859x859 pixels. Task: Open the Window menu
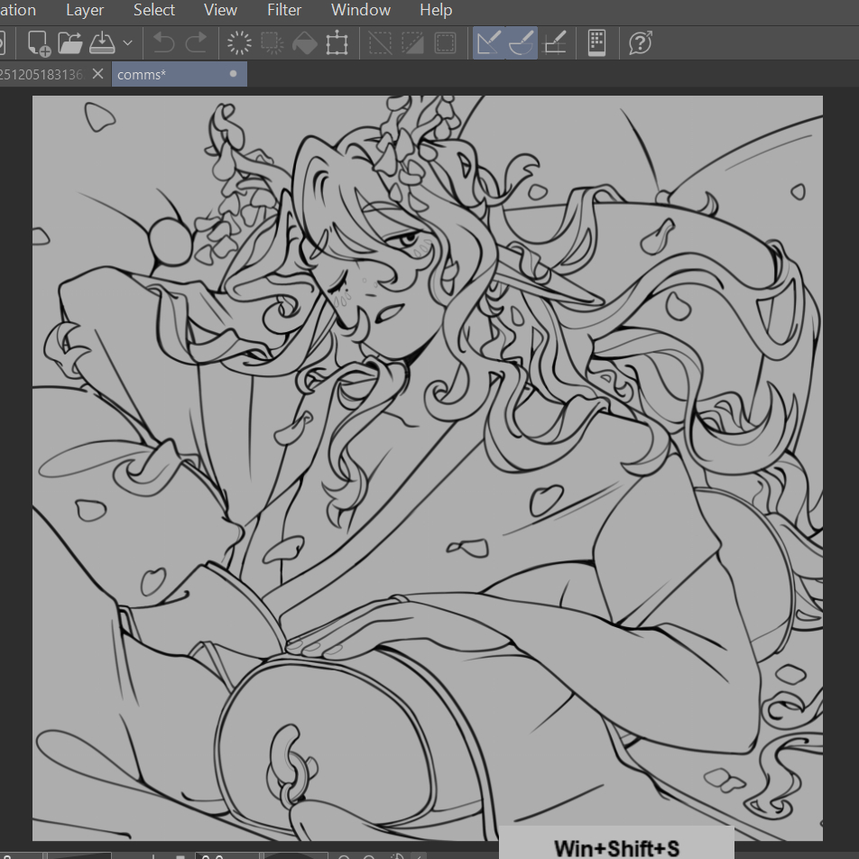pyautogui.click(x=361, y=11)
